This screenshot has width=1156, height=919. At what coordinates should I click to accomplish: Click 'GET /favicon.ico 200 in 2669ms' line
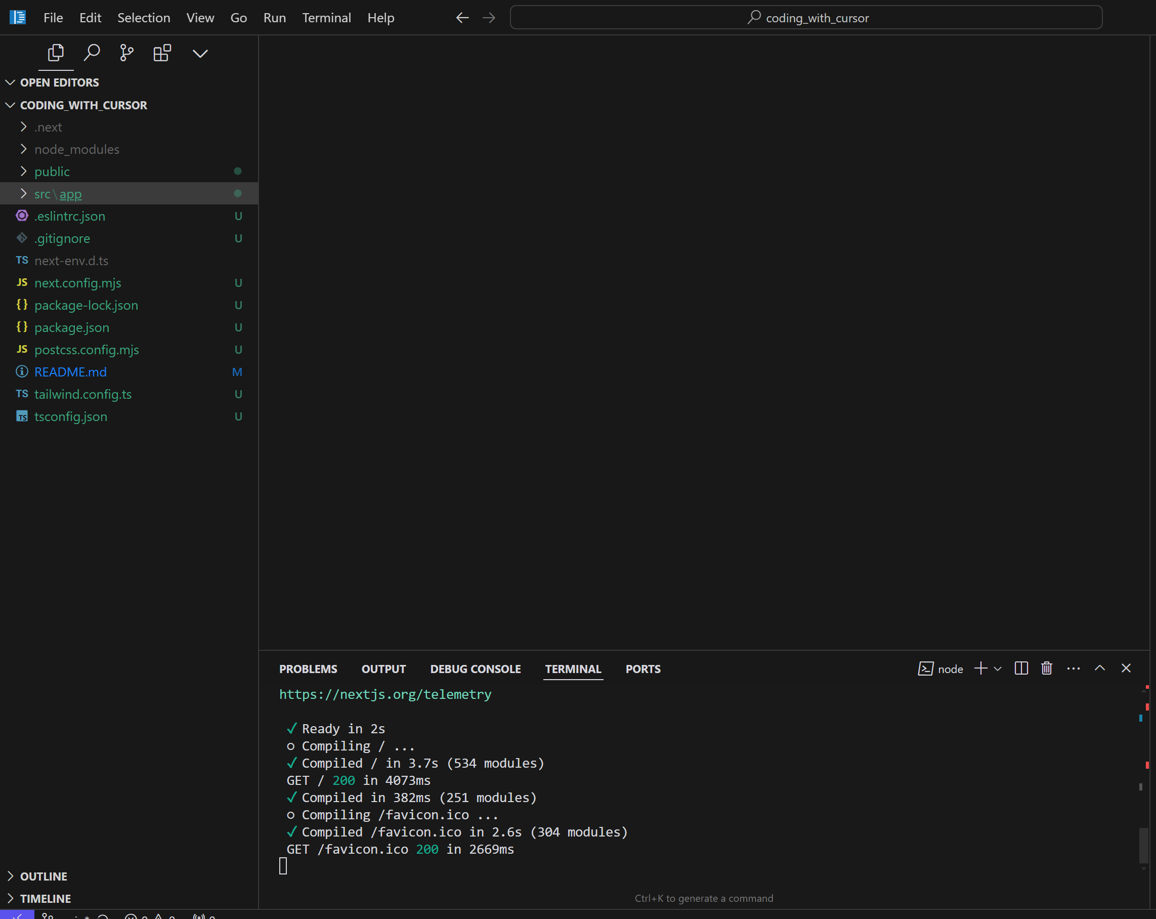click(400, 849)
